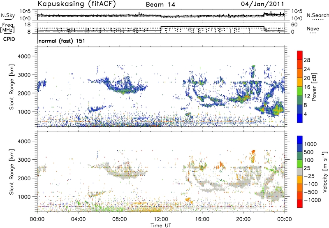Click the '28' power colorbar label
This screenshot has width=329, height=228.
click(307, 60)
